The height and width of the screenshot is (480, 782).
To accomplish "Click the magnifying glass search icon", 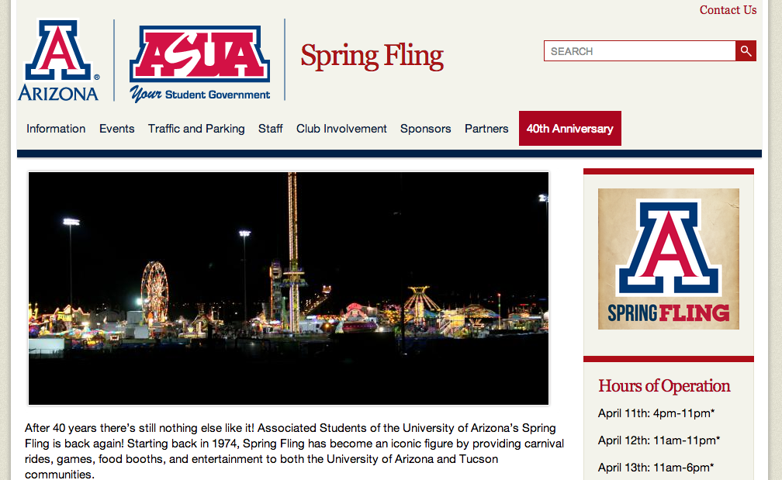I will coord(746,51).
